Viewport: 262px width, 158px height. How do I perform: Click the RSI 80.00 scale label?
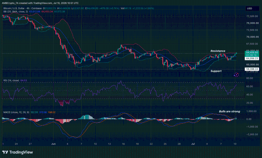coord(250,78)
